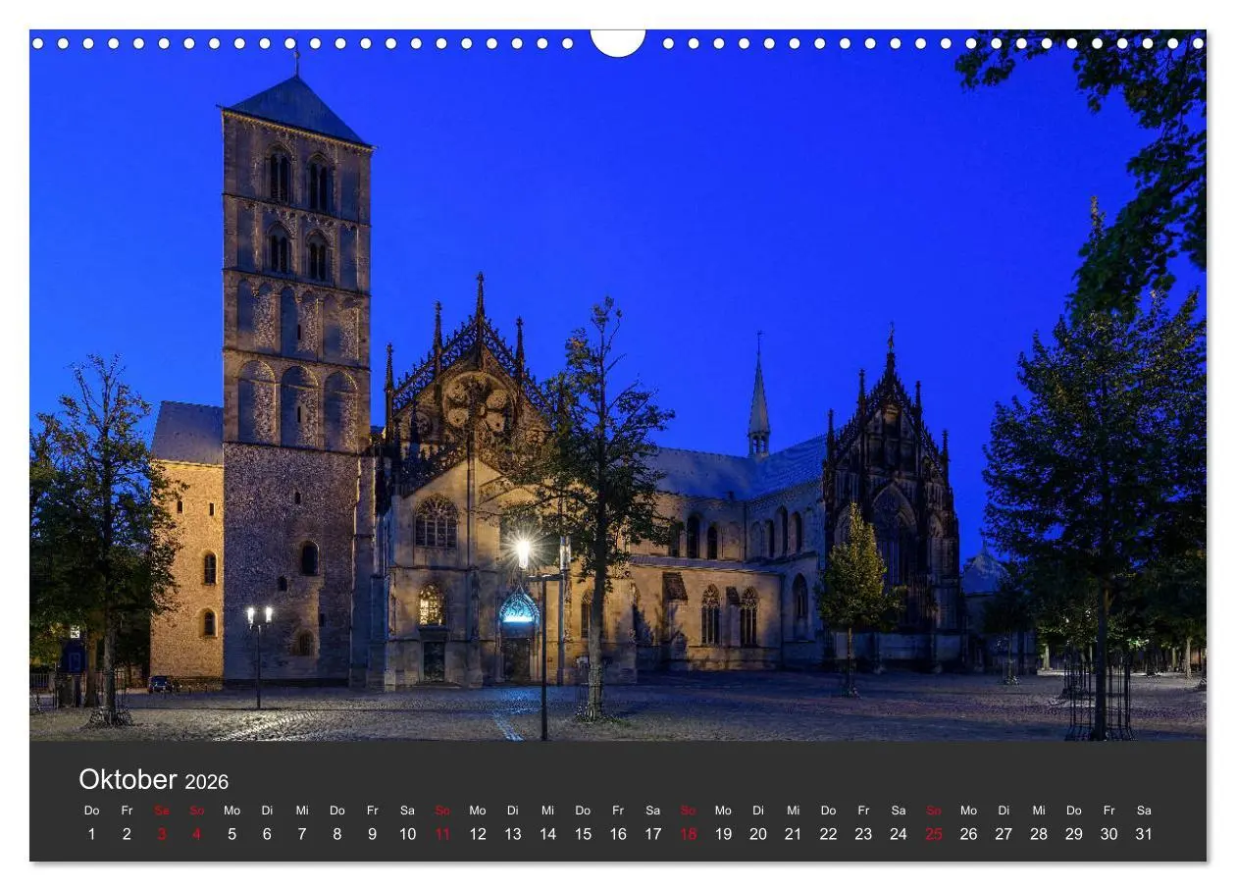Select day 1 in the calendar row
The image size is (1236, 891).
92,834
